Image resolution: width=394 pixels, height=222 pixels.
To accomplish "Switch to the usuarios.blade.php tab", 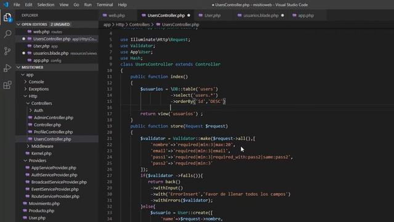I will 261,15.
